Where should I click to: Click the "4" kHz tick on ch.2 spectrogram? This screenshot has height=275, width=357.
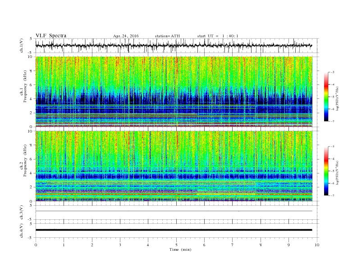(x=31, y=173)
